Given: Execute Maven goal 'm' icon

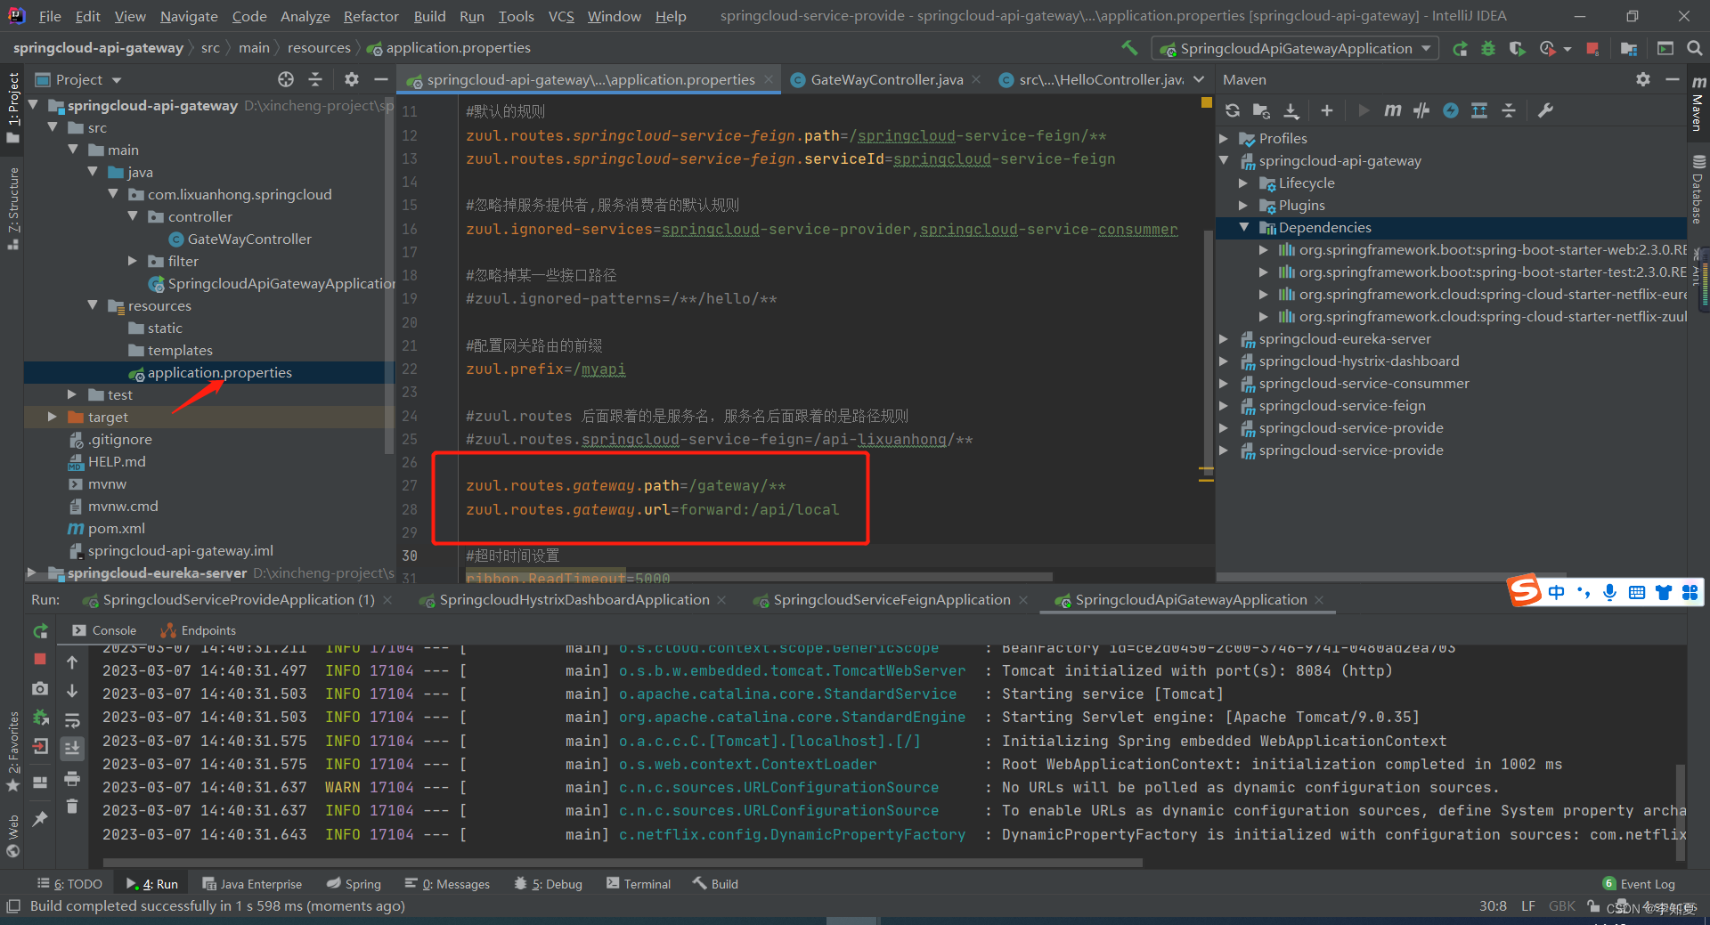Looking at the screenshot, I should [1392, 110].
